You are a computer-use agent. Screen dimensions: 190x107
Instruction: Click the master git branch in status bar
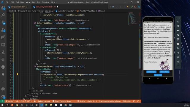point(10,101)
